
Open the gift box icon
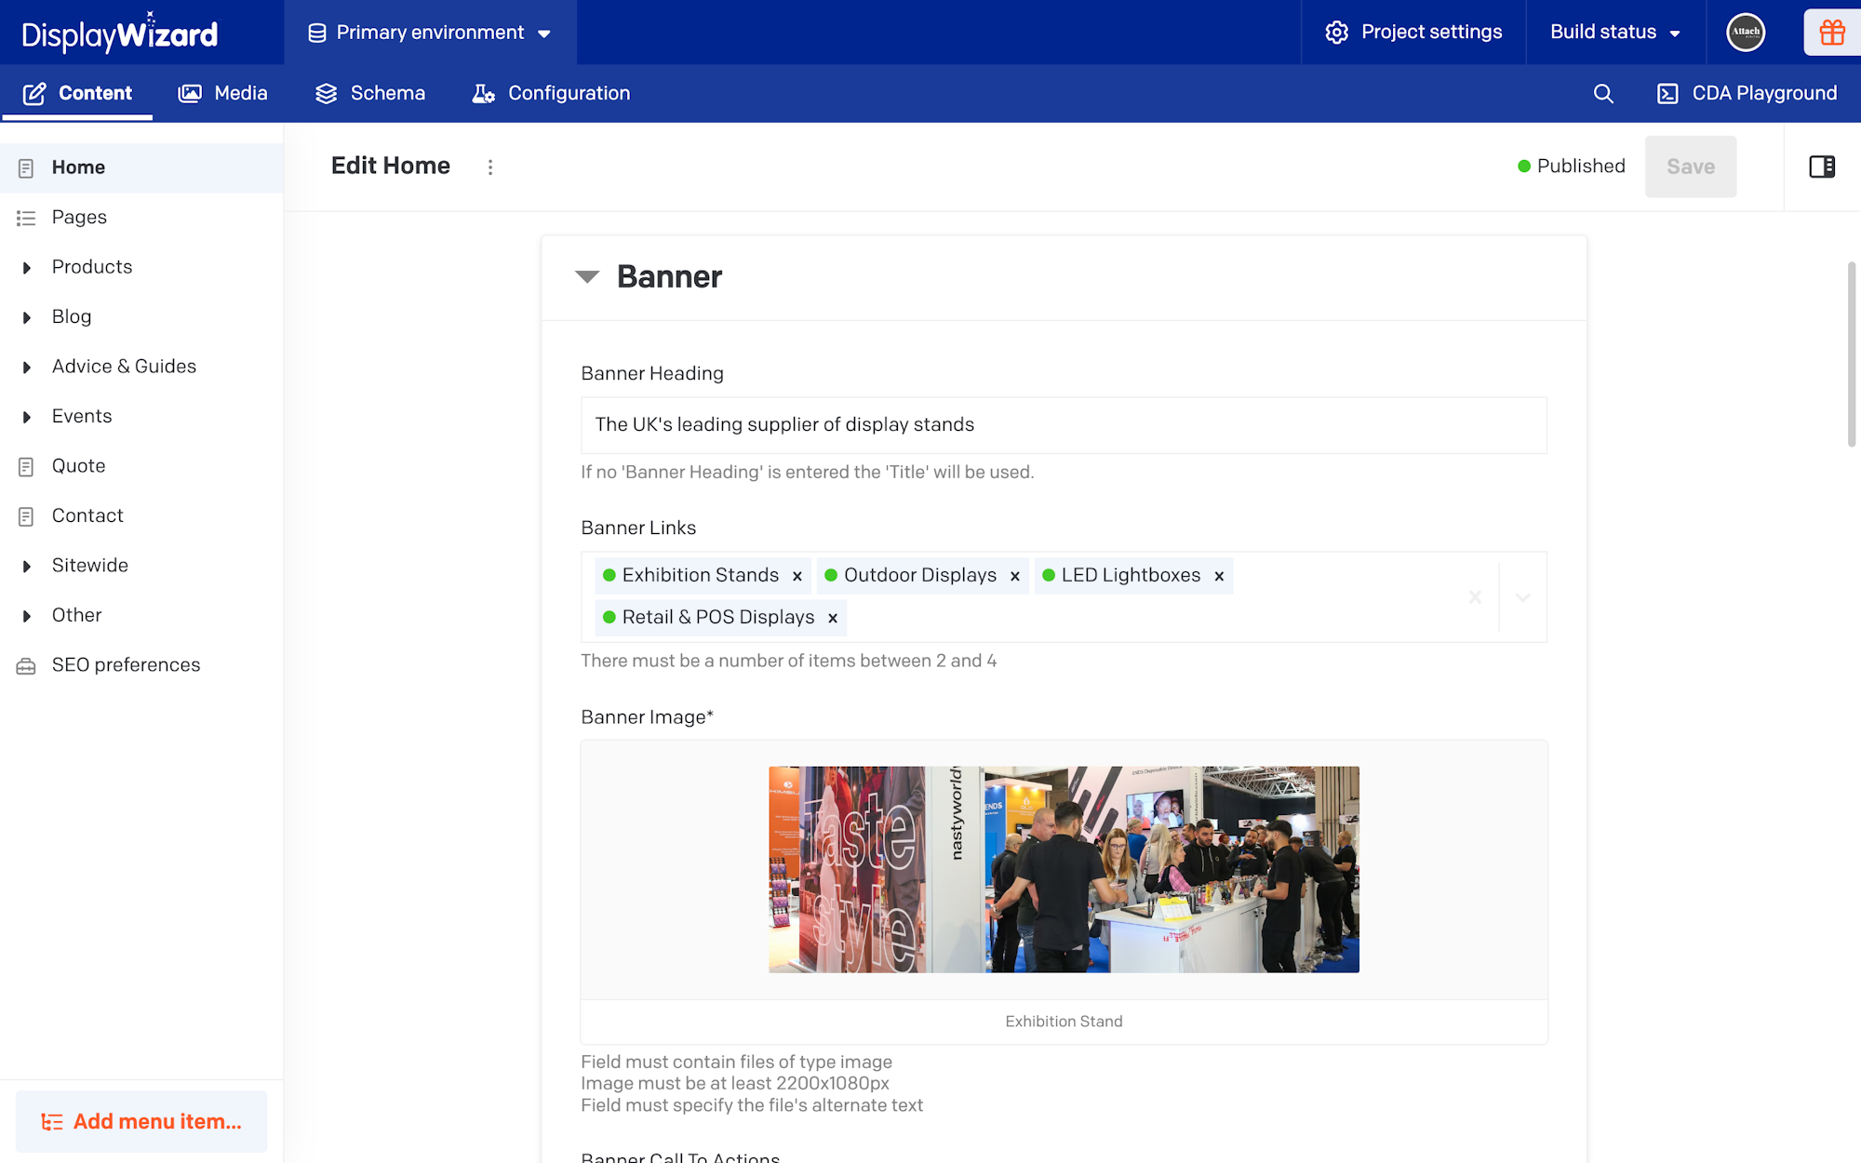pos(1832,33)
